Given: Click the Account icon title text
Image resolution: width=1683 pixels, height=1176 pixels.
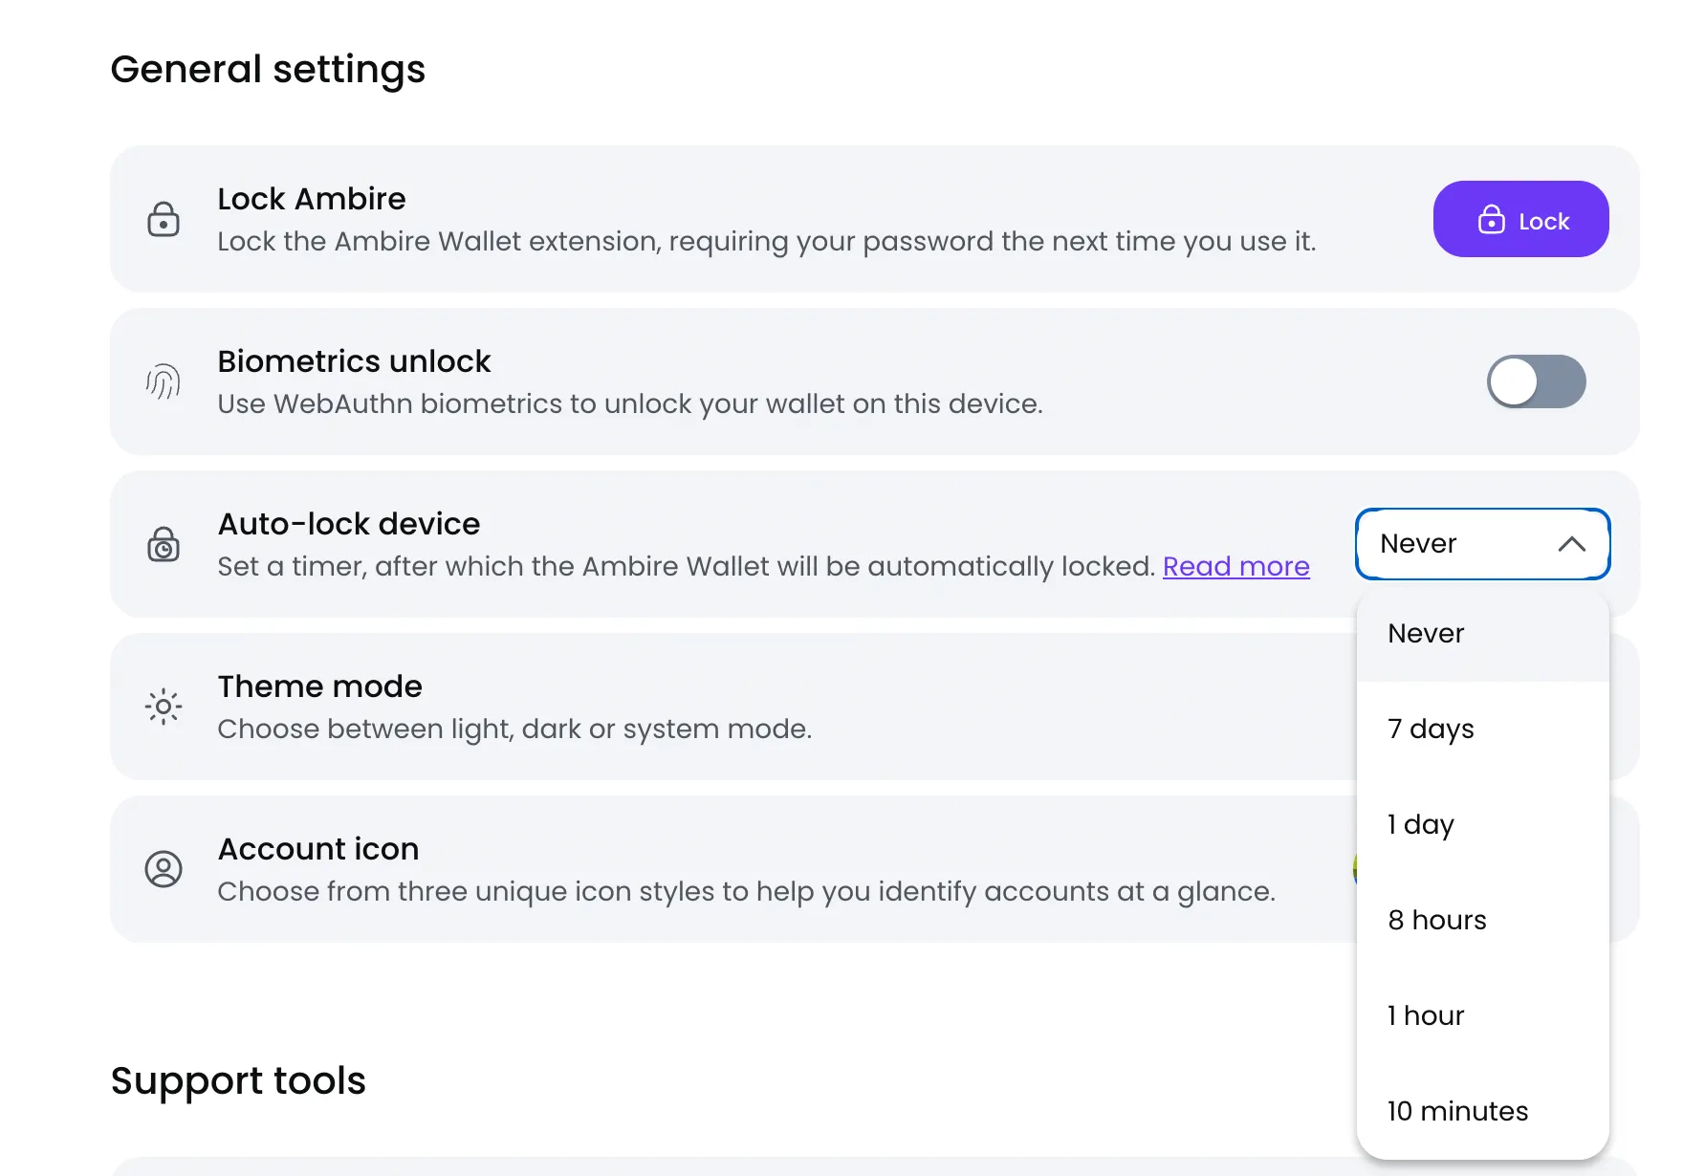Looking at the screenshot, I should point(318,849).
